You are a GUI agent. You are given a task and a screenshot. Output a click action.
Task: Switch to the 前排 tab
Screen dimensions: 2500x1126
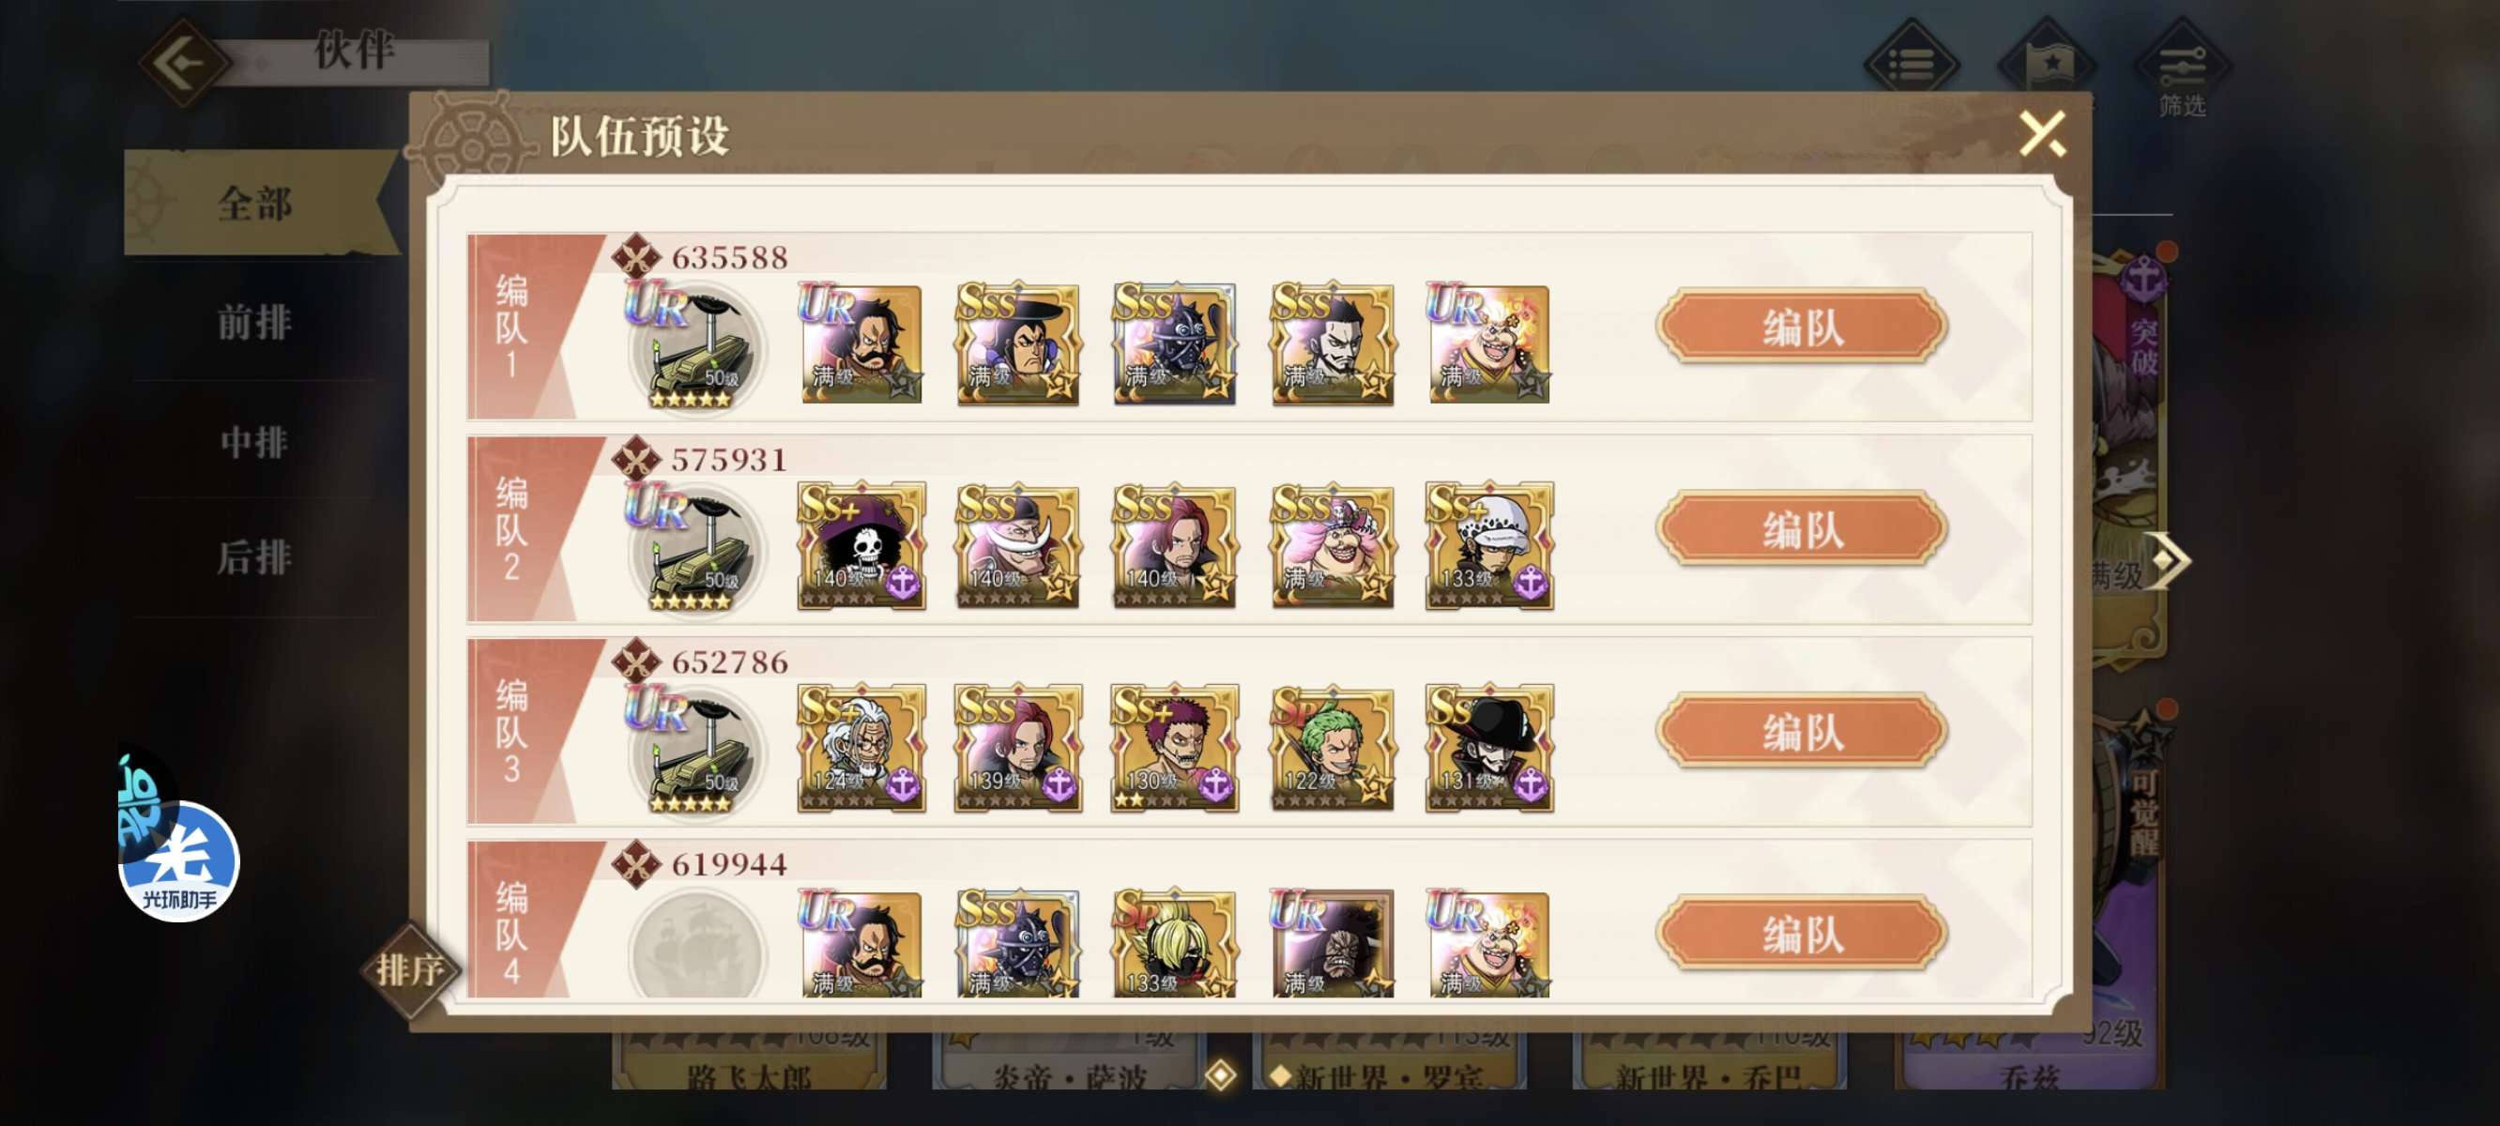(254, 322)
